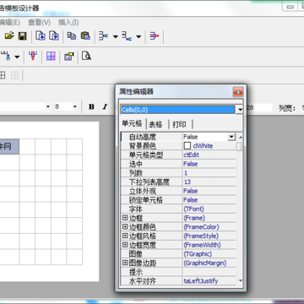
Task: Toggle bold formatting button
Action: click(x=91, y=106)
